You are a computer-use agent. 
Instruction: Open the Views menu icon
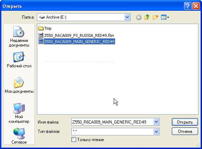[165, 17]
